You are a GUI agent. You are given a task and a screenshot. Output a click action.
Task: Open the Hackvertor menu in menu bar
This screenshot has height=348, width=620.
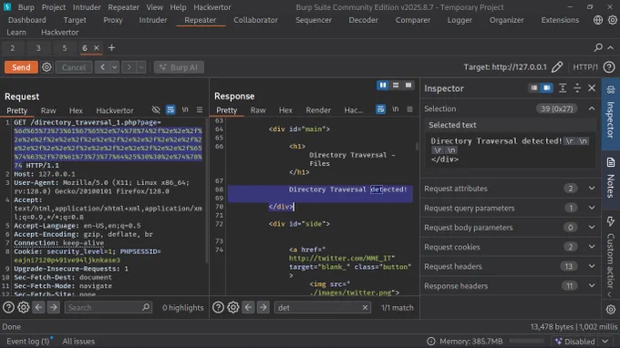(212, 7)
